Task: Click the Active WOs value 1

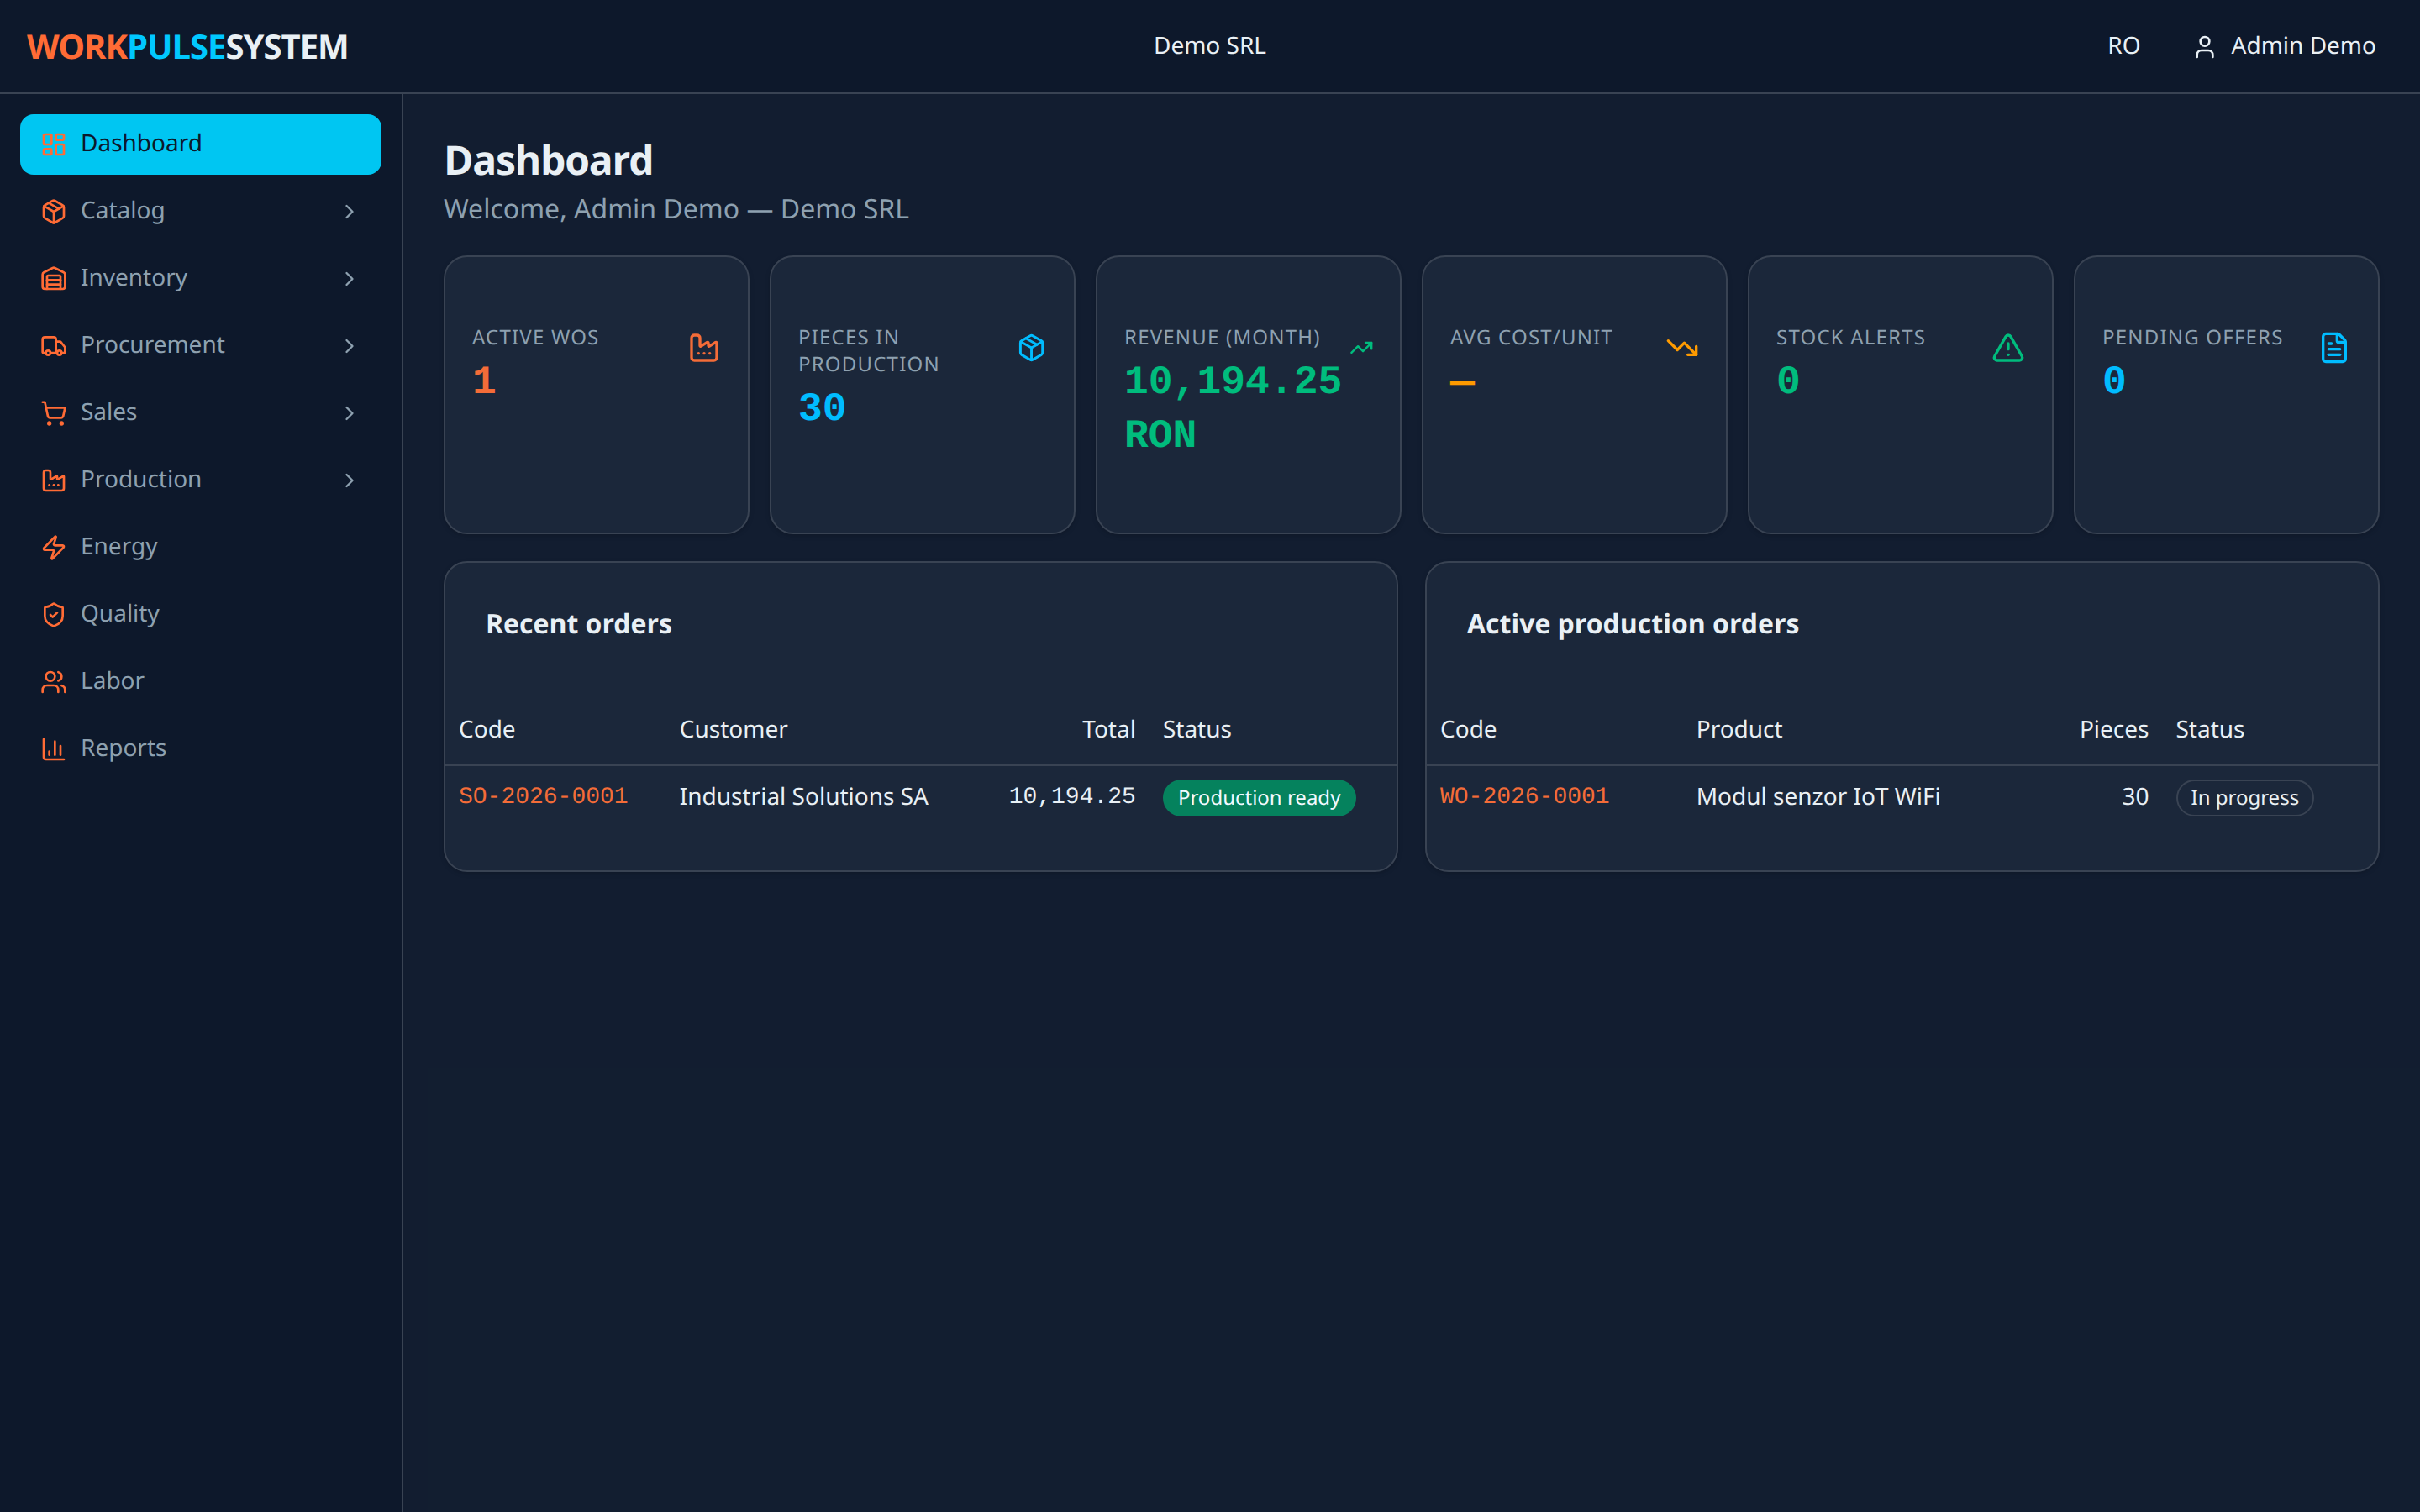Action: 484,380
